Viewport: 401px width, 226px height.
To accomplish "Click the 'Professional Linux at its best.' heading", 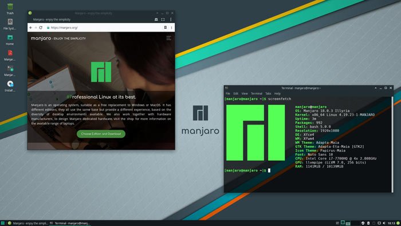I will (x=101, y=97).
